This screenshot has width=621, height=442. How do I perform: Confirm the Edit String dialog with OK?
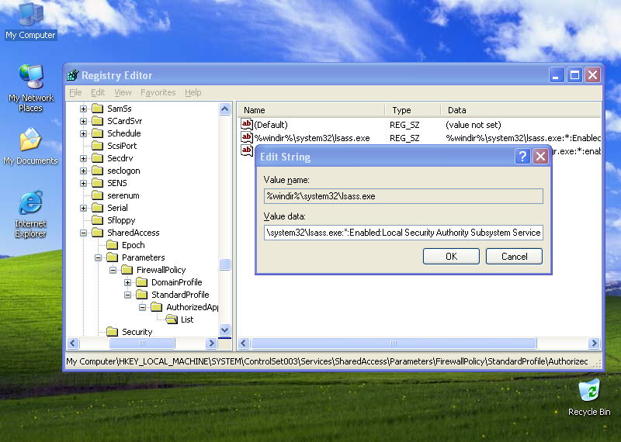click(451, 256)
